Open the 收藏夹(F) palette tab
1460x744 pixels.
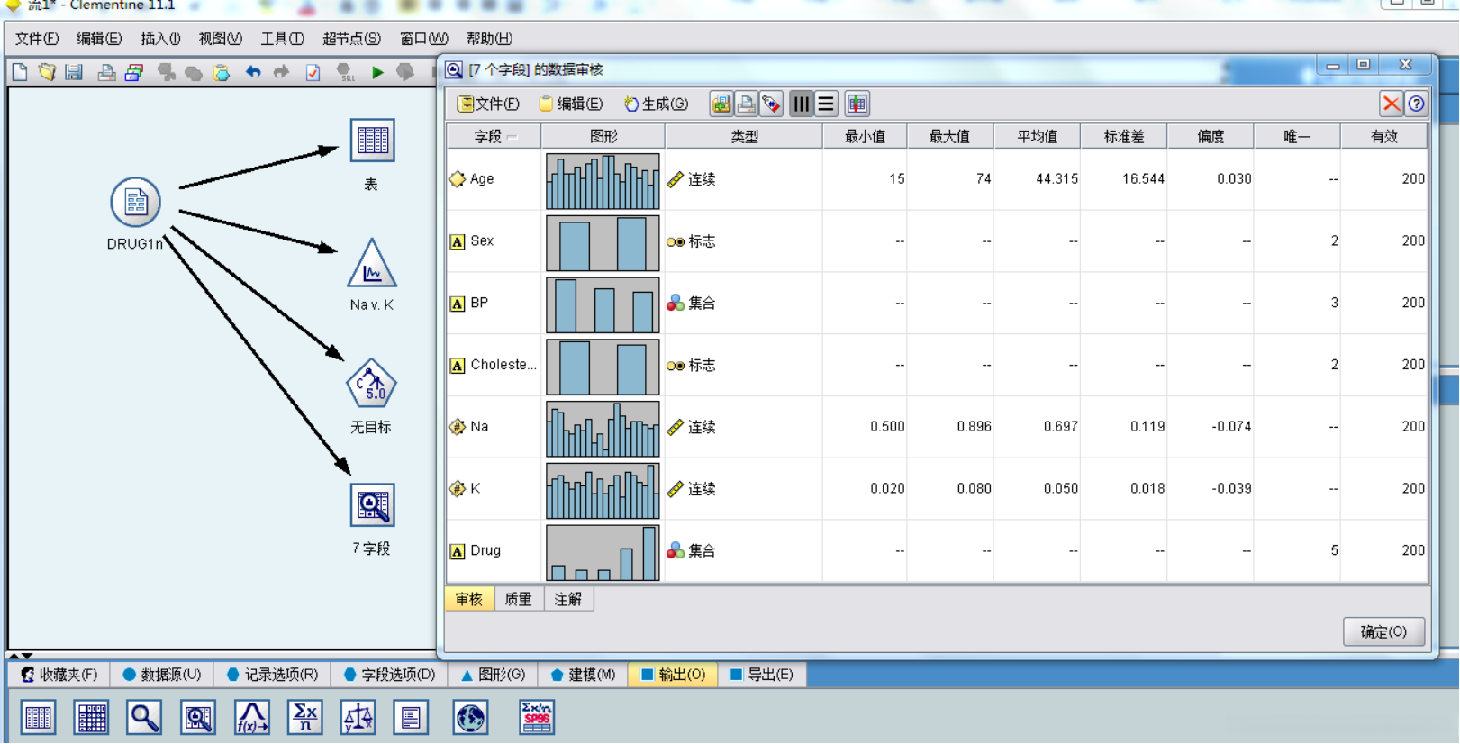pos(59,675)
